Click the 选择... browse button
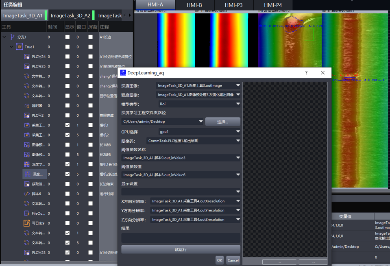This screenshot has width=390, height=266. (222, 122)
